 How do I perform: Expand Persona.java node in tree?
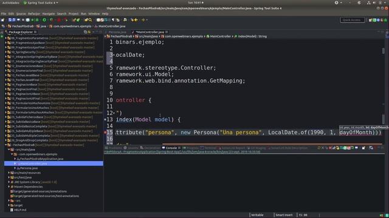(15, 168)
